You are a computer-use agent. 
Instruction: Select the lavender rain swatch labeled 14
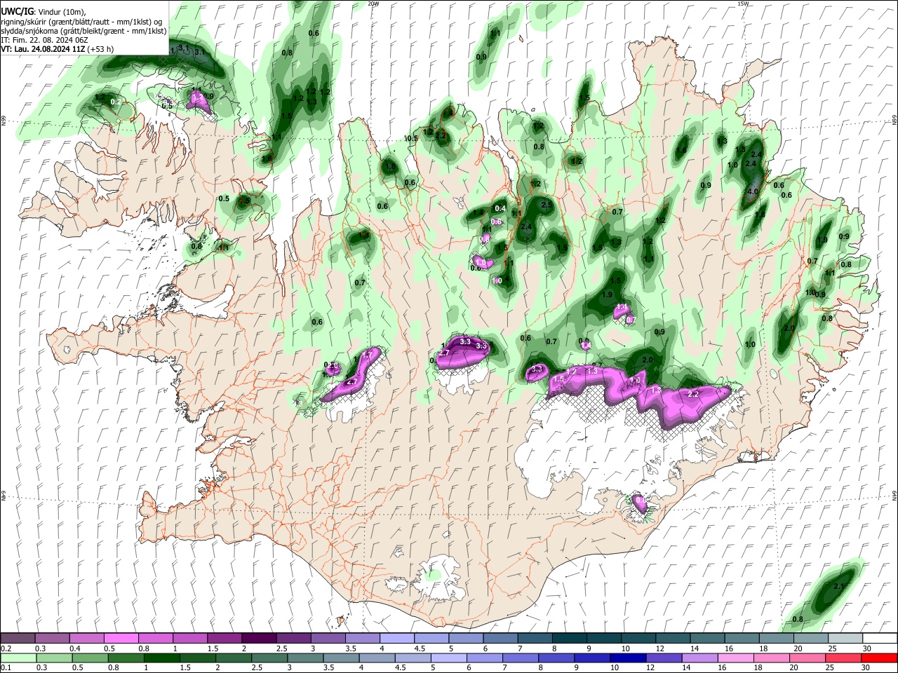click(x=699, y=658)
